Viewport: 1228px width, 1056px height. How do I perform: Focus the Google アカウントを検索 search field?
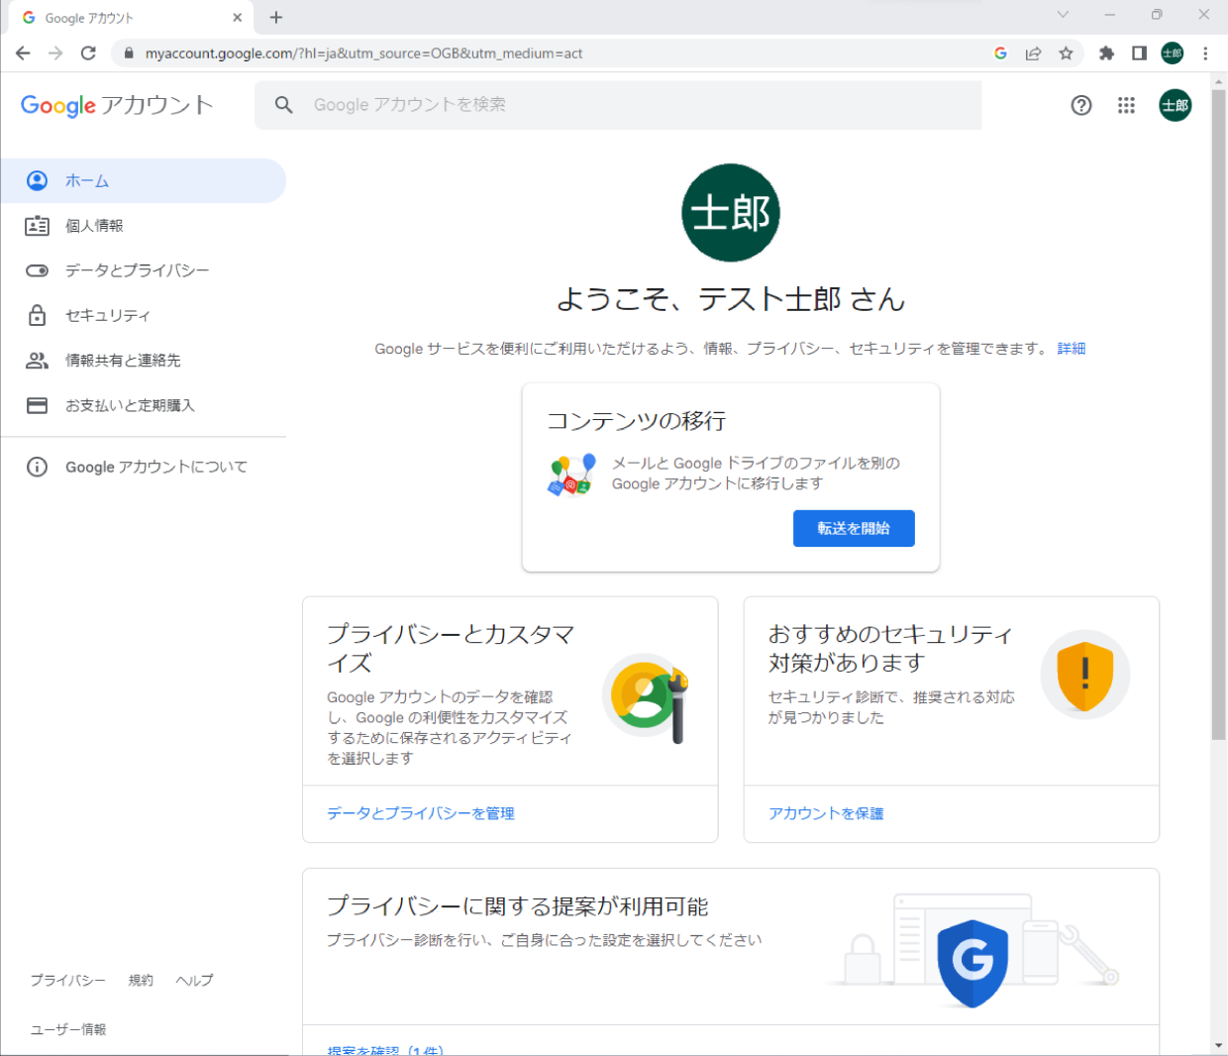[618, 105]
